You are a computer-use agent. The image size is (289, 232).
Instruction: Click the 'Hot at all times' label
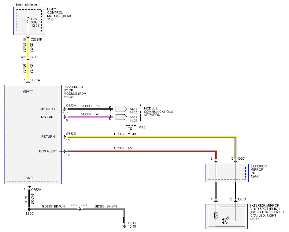26,5
